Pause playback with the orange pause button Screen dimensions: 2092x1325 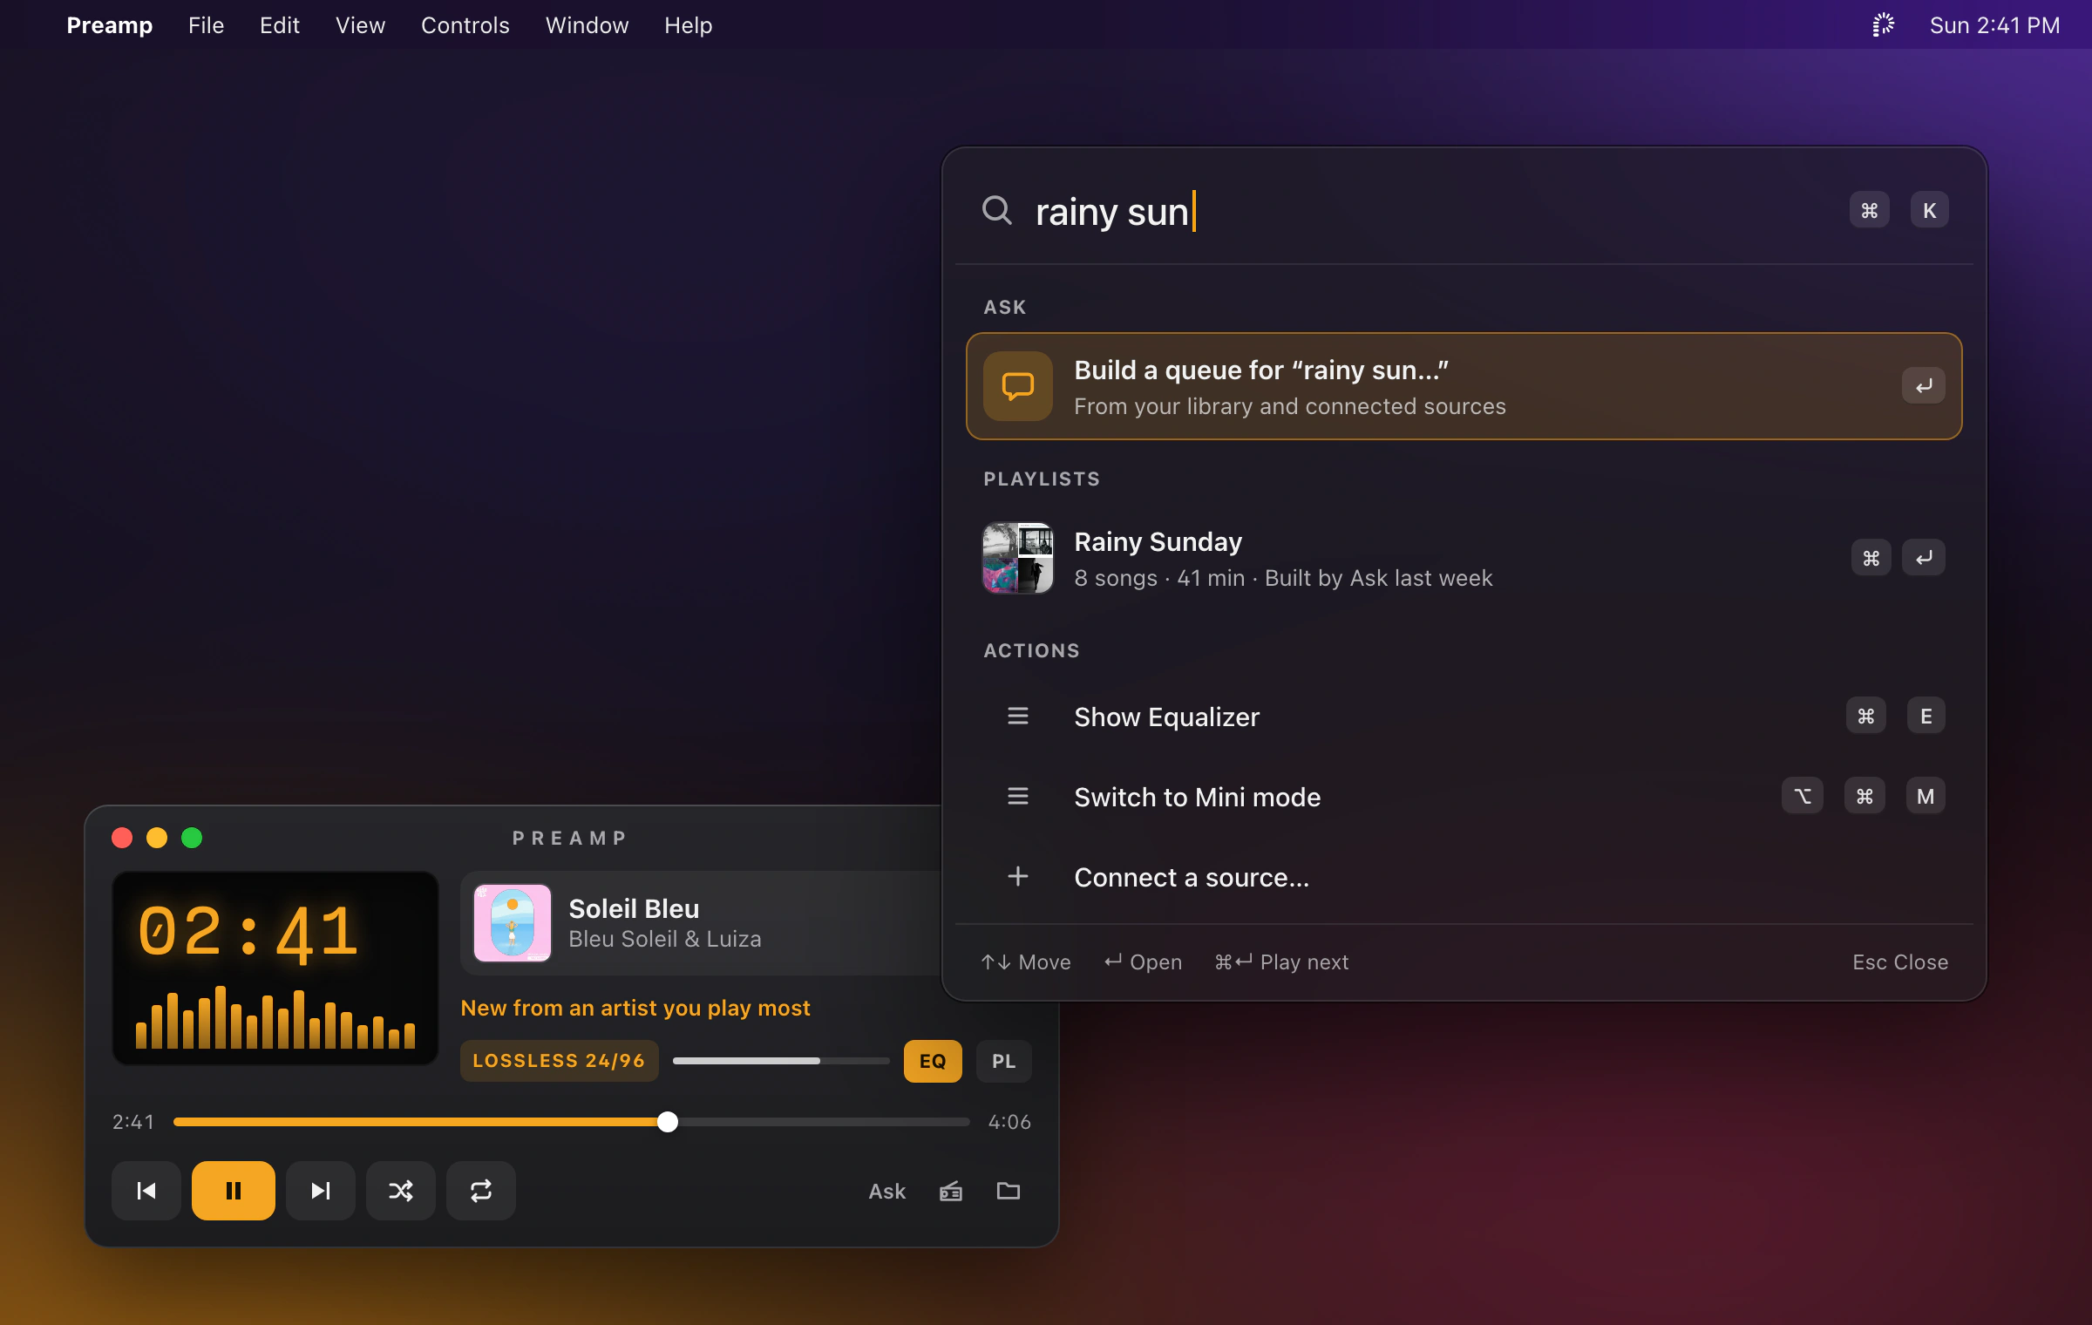234,1191
